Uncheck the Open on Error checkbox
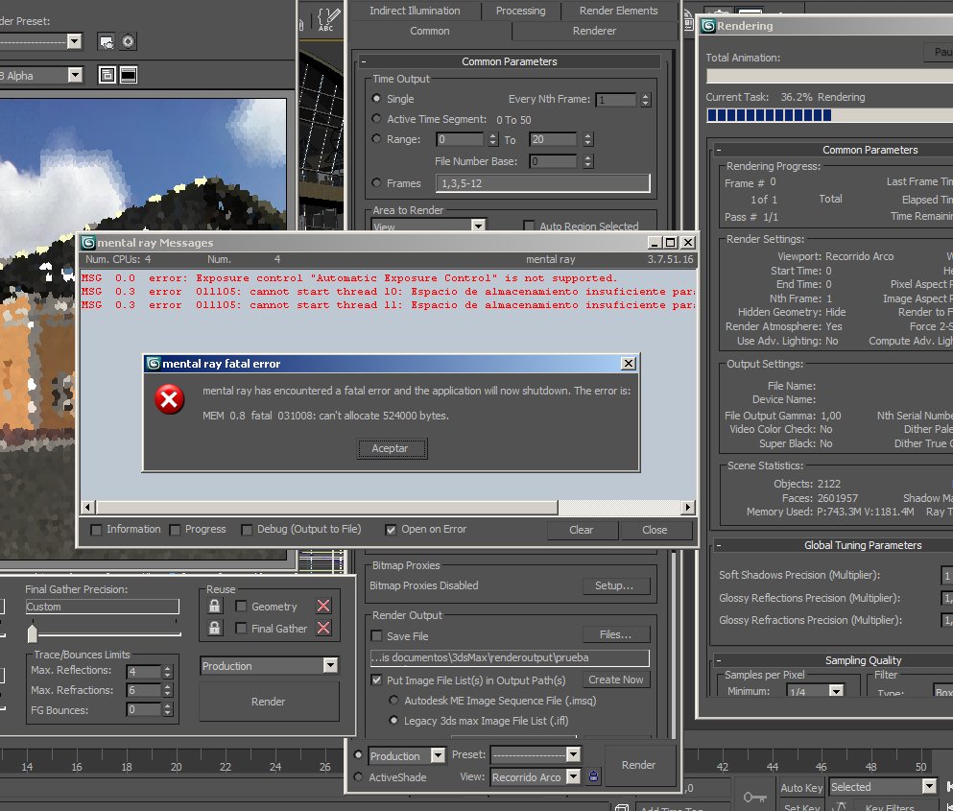The image size is (953, 811). click(x=391, y=530)
